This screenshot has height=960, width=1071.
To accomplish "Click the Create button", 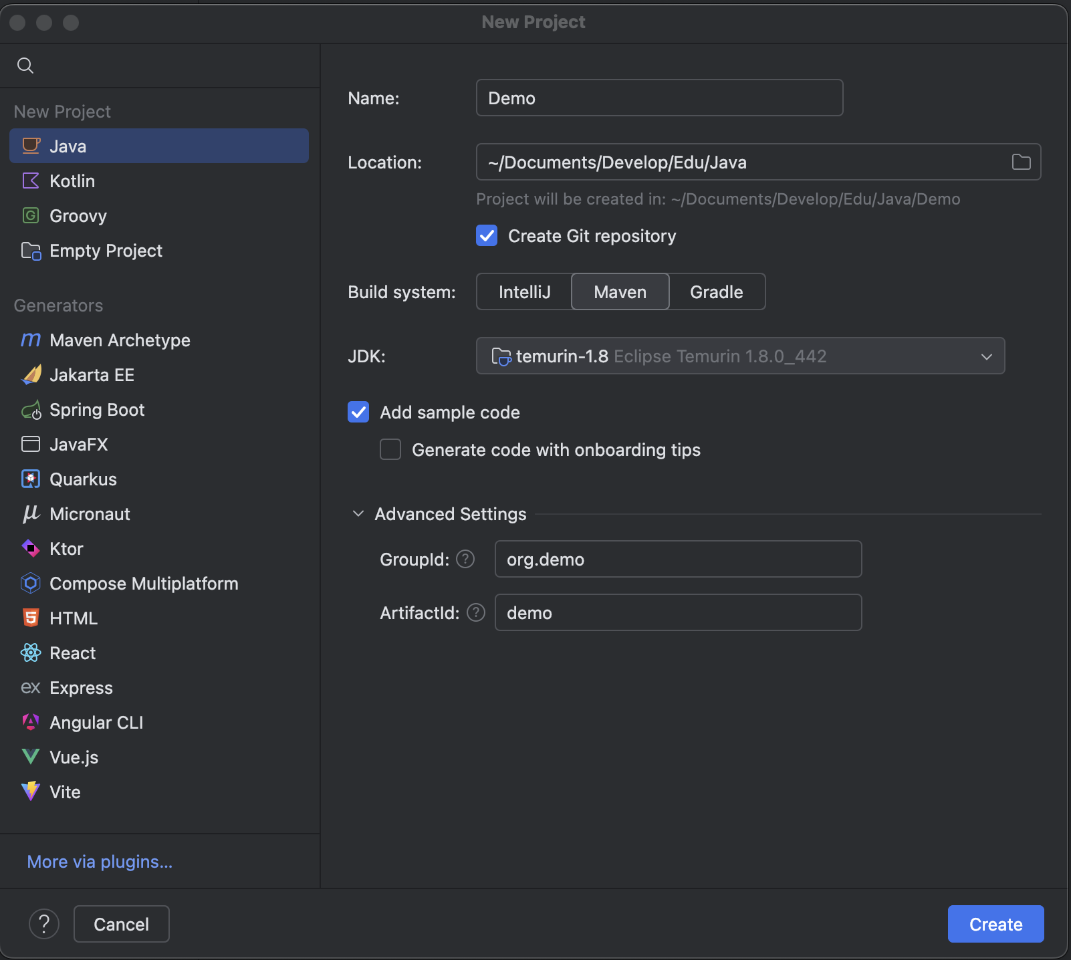I will [995, 924].
